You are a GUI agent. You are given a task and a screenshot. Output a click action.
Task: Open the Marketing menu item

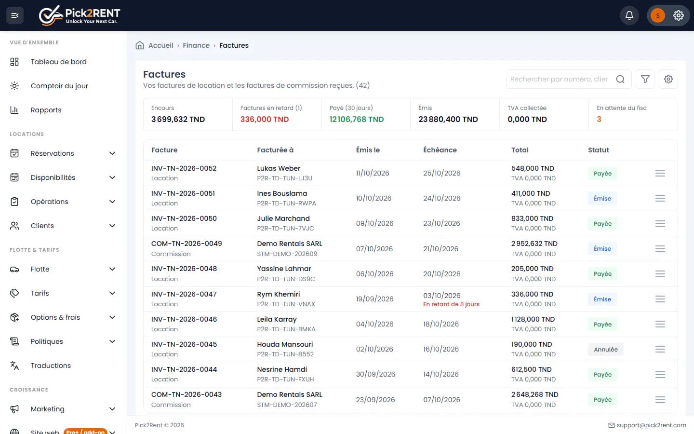[63, 409]
